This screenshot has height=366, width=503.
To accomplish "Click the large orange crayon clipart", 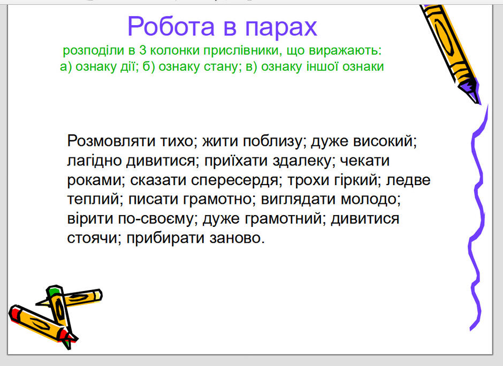I will coord(451,53).
